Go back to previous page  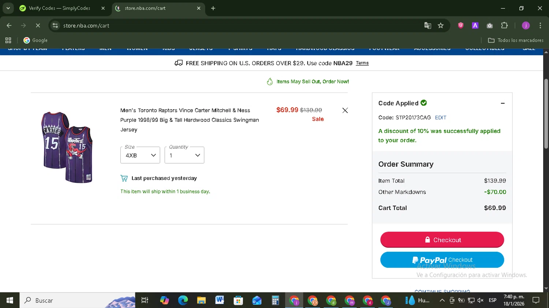point(9,26)
